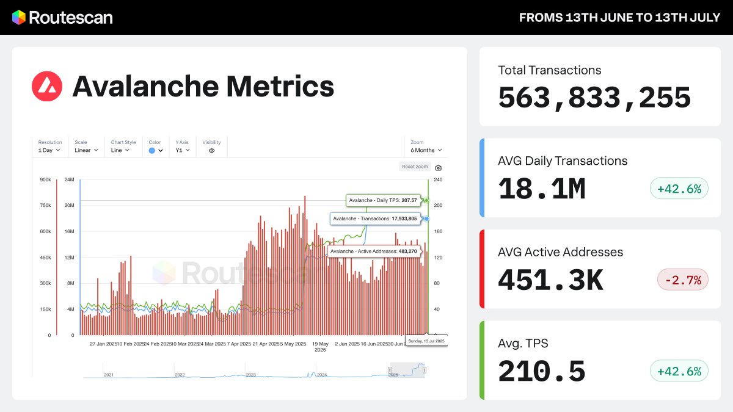Screen dimensions: 733x412
Task: Click the Routescan logo in the header
Action: [62, 17]
